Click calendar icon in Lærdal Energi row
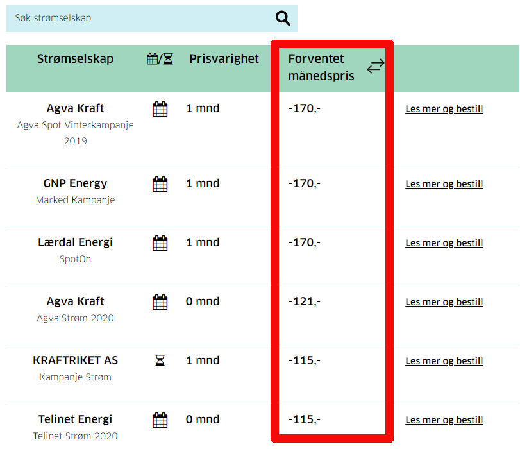 (x=160, y=243)
